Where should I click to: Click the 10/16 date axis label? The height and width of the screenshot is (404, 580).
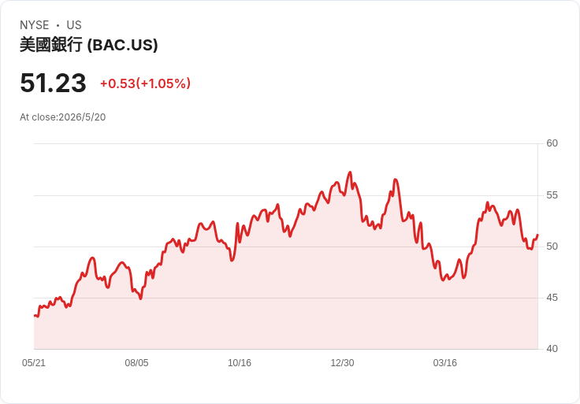click(x=240, y=363)
